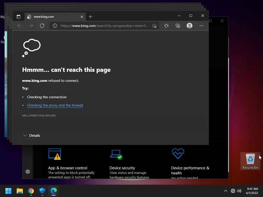Open a new tab with plus button
This screenshot has height=197, width=263.
tap(91, 17)
